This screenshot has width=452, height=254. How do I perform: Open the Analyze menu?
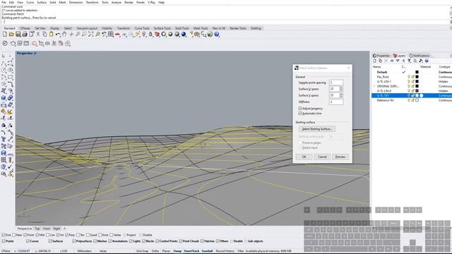pyautogui.click(x=116, y=2)
